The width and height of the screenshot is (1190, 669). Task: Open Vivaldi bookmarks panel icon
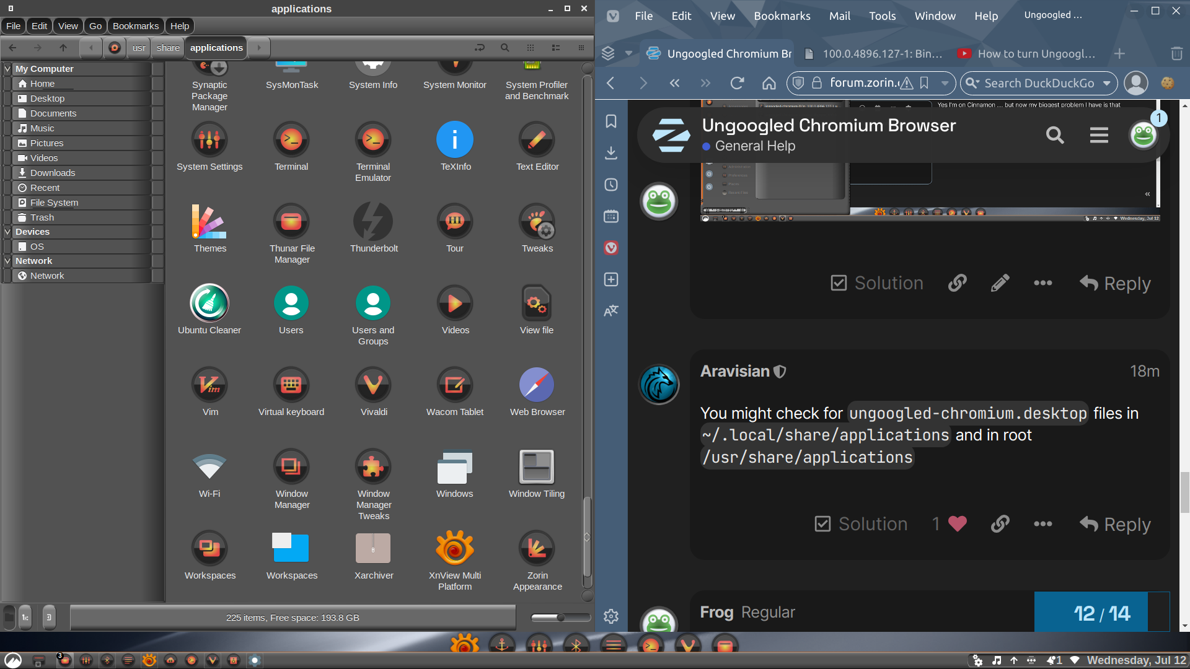tap(611, 121)
